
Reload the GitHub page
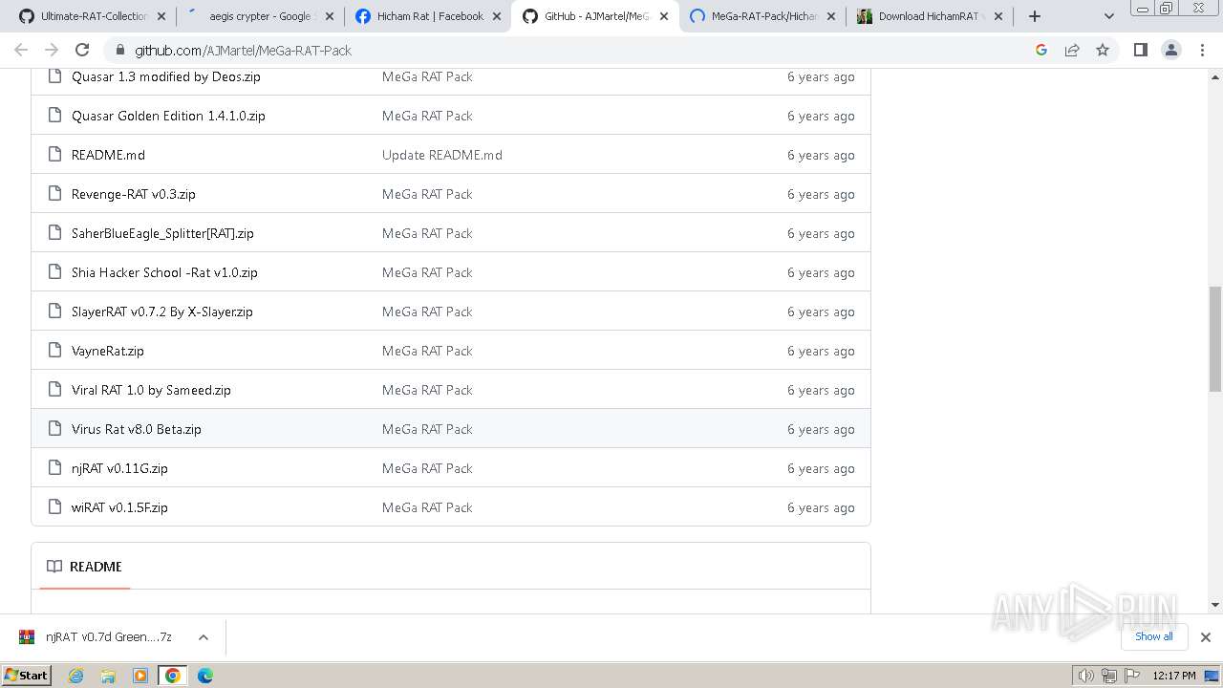82,50
